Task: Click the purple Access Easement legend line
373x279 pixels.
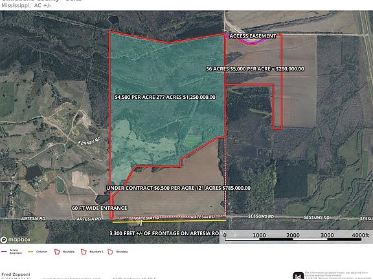Action: [4, 251]
